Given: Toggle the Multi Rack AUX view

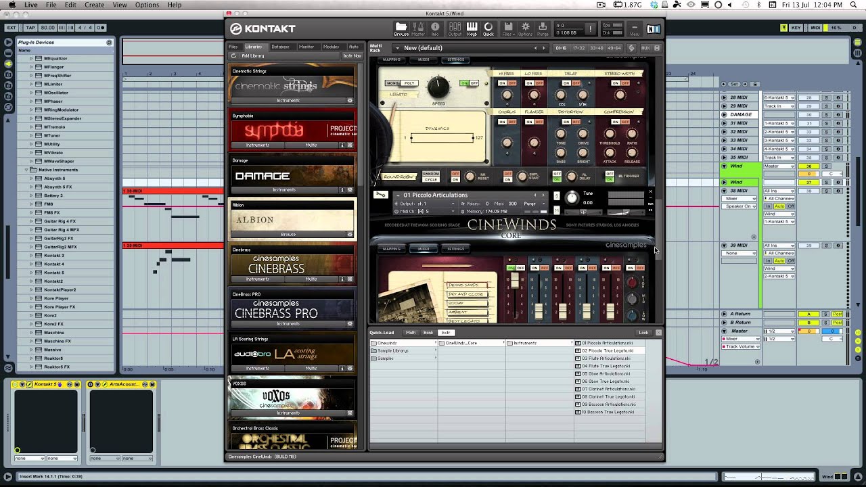Looking at the screenshot, I should click(645, 48).
